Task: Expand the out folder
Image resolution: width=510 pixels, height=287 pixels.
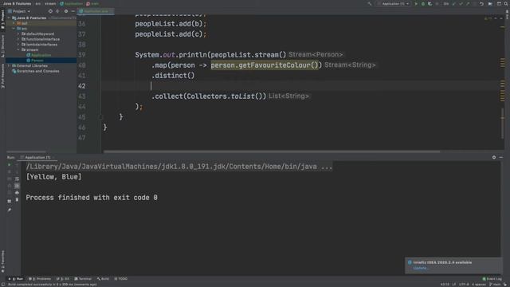Action: 14,23
